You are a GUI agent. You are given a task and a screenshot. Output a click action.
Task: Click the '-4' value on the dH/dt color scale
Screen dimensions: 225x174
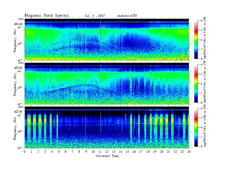click(x=201, y=21)
